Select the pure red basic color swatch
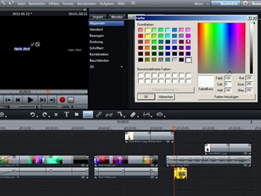This screenshot has height=196, width=261. pyautogui.click(x=141, y=36)
